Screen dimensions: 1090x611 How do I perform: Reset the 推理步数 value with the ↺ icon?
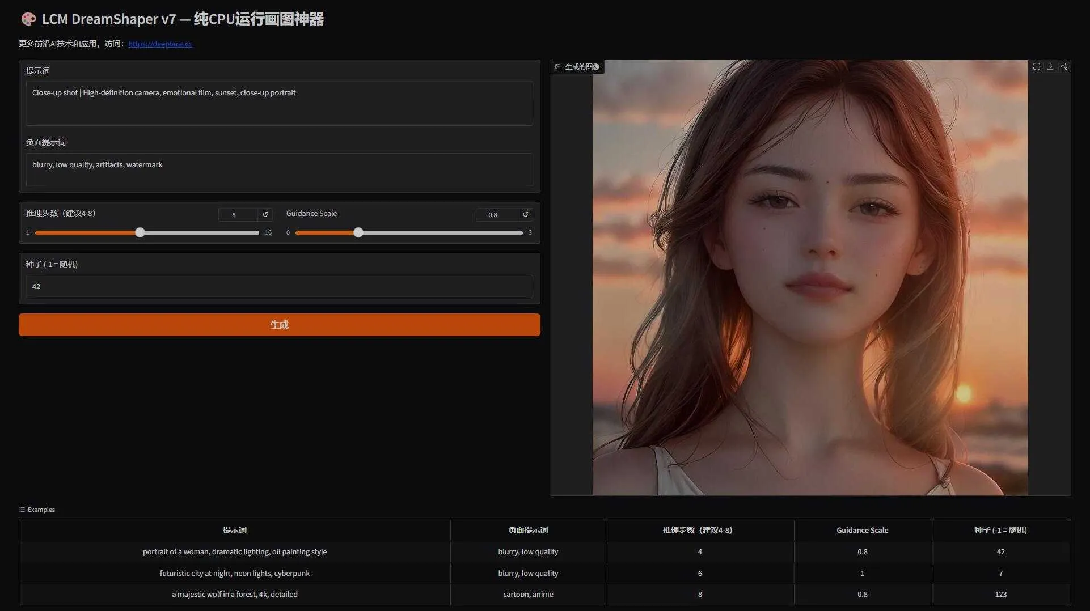click(x=265, y=215)
